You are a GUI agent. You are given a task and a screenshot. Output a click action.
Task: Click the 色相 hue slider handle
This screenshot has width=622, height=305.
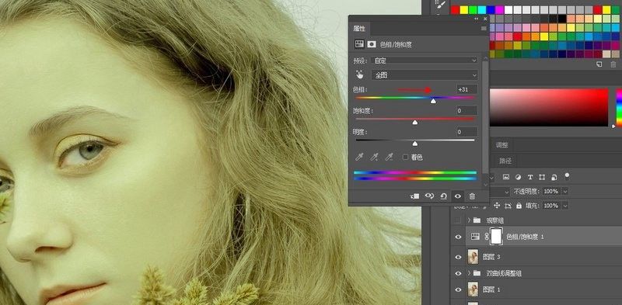click(434, 102)
